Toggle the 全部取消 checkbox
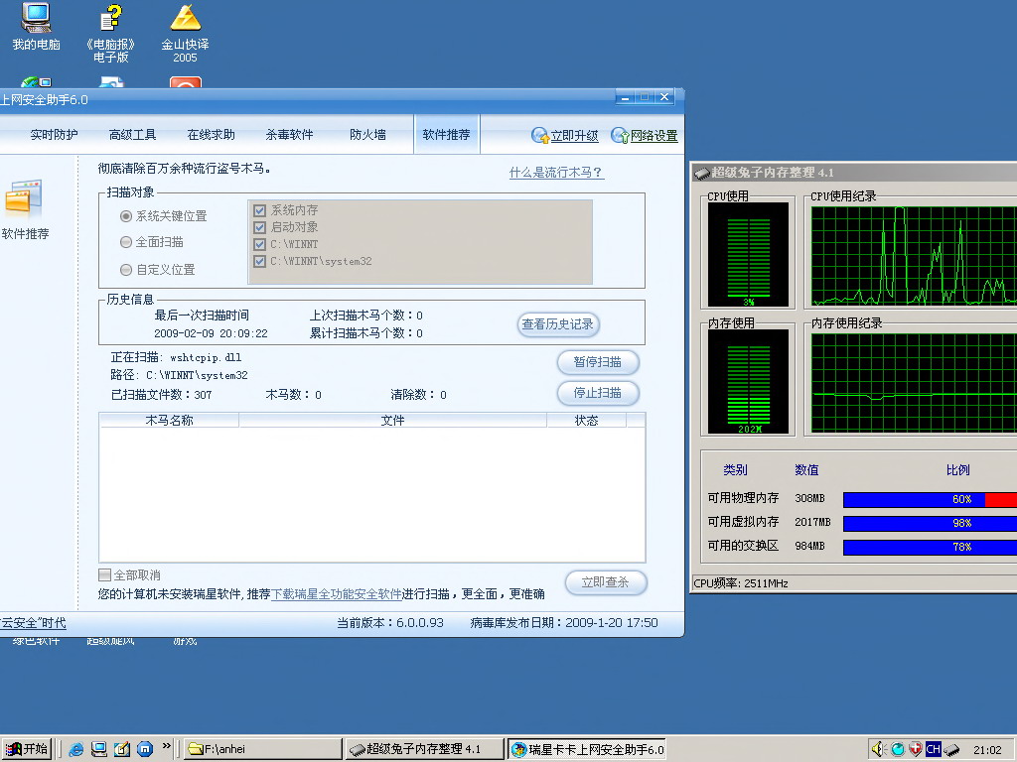This screenshot has height=762, width=1017. [104, 574]
